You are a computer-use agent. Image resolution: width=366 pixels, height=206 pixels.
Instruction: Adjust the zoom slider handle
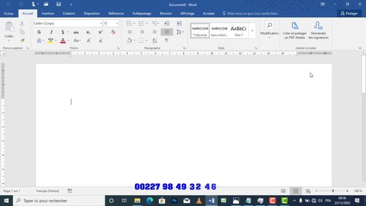[x=333, y=191]
